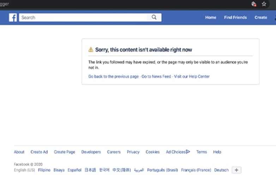Open the Home menu item

pos(210,17)
